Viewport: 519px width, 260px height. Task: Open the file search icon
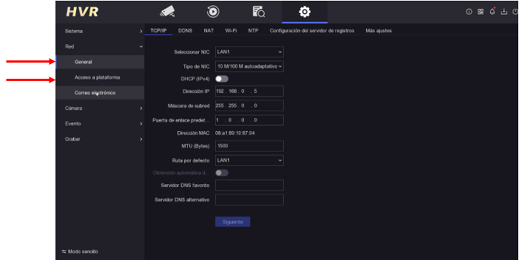(x=258, y=12)
